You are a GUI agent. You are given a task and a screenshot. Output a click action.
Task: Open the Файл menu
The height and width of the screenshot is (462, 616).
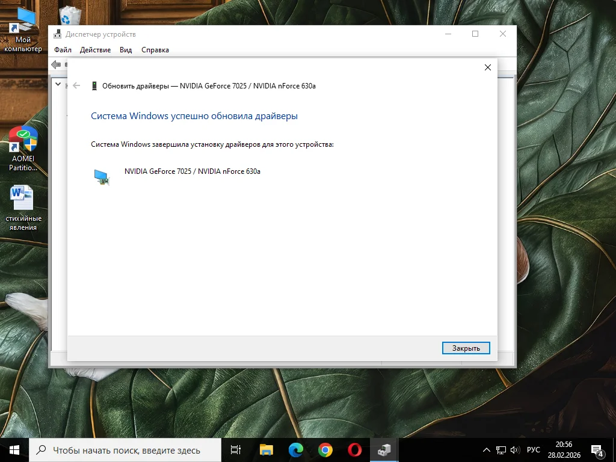click(x=63, y=50)
